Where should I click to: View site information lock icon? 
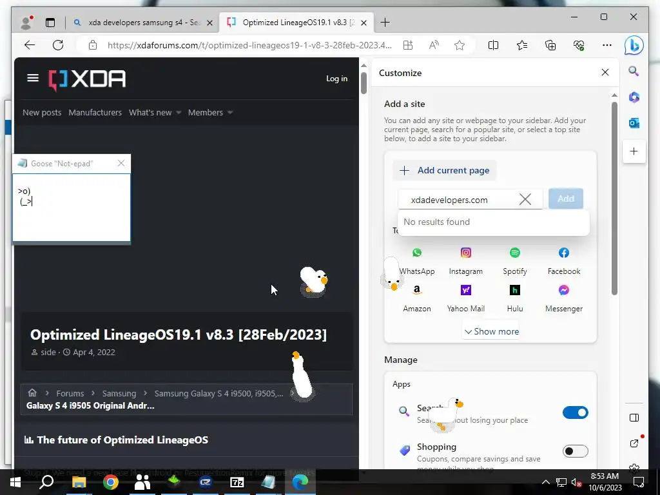tap(93, 45)
